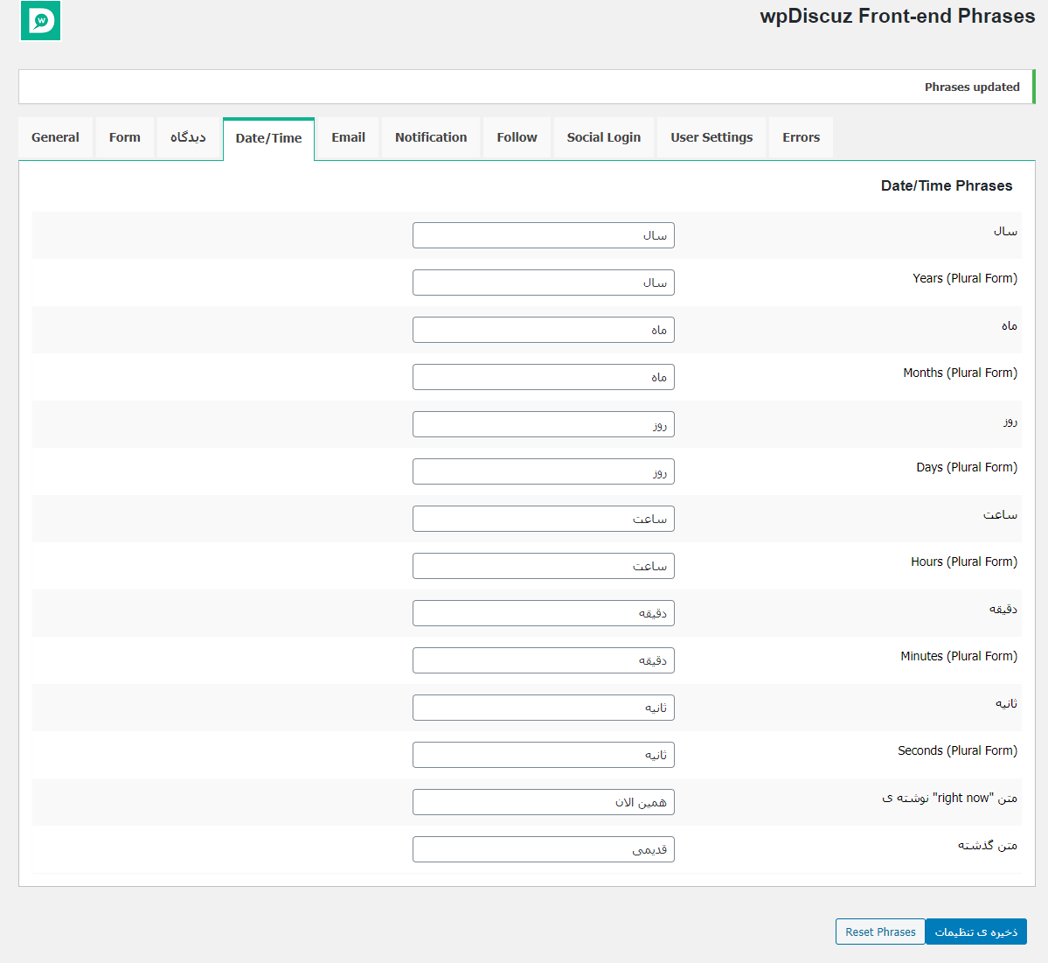This screenshot has width=1048, height=963.
Task: Edit the Years (Plural Form) field
Action: [544, 283]
